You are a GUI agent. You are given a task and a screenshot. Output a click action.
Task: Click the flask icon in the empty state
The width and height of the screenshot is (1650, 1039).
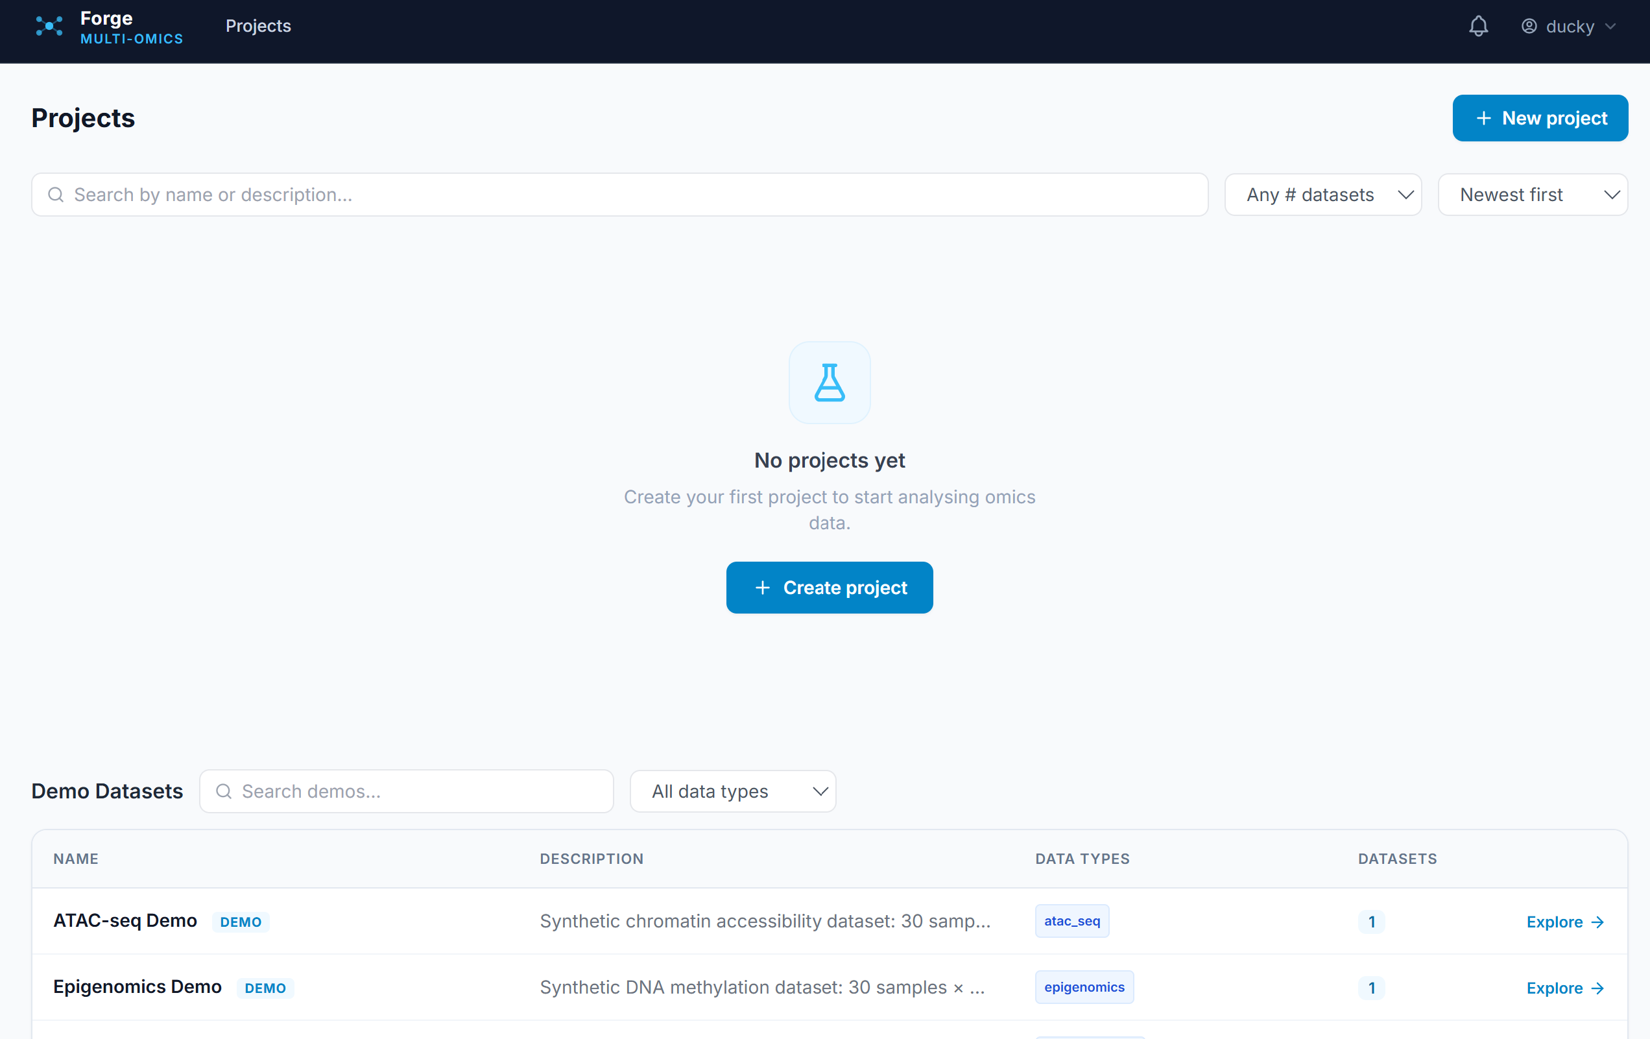tap(829, 382)
